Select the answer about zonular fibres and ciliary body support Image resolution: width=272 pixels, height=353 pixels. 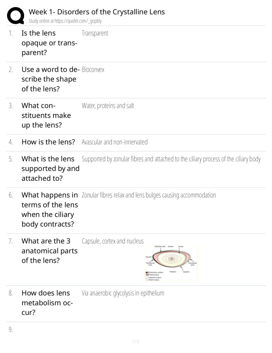point(171,159)
